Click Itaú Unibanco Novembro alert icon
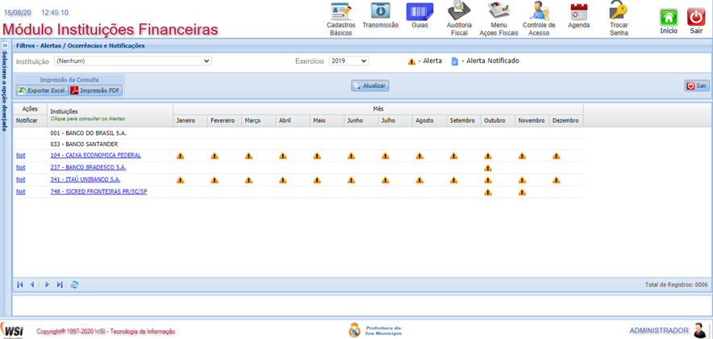 point(522,180)
